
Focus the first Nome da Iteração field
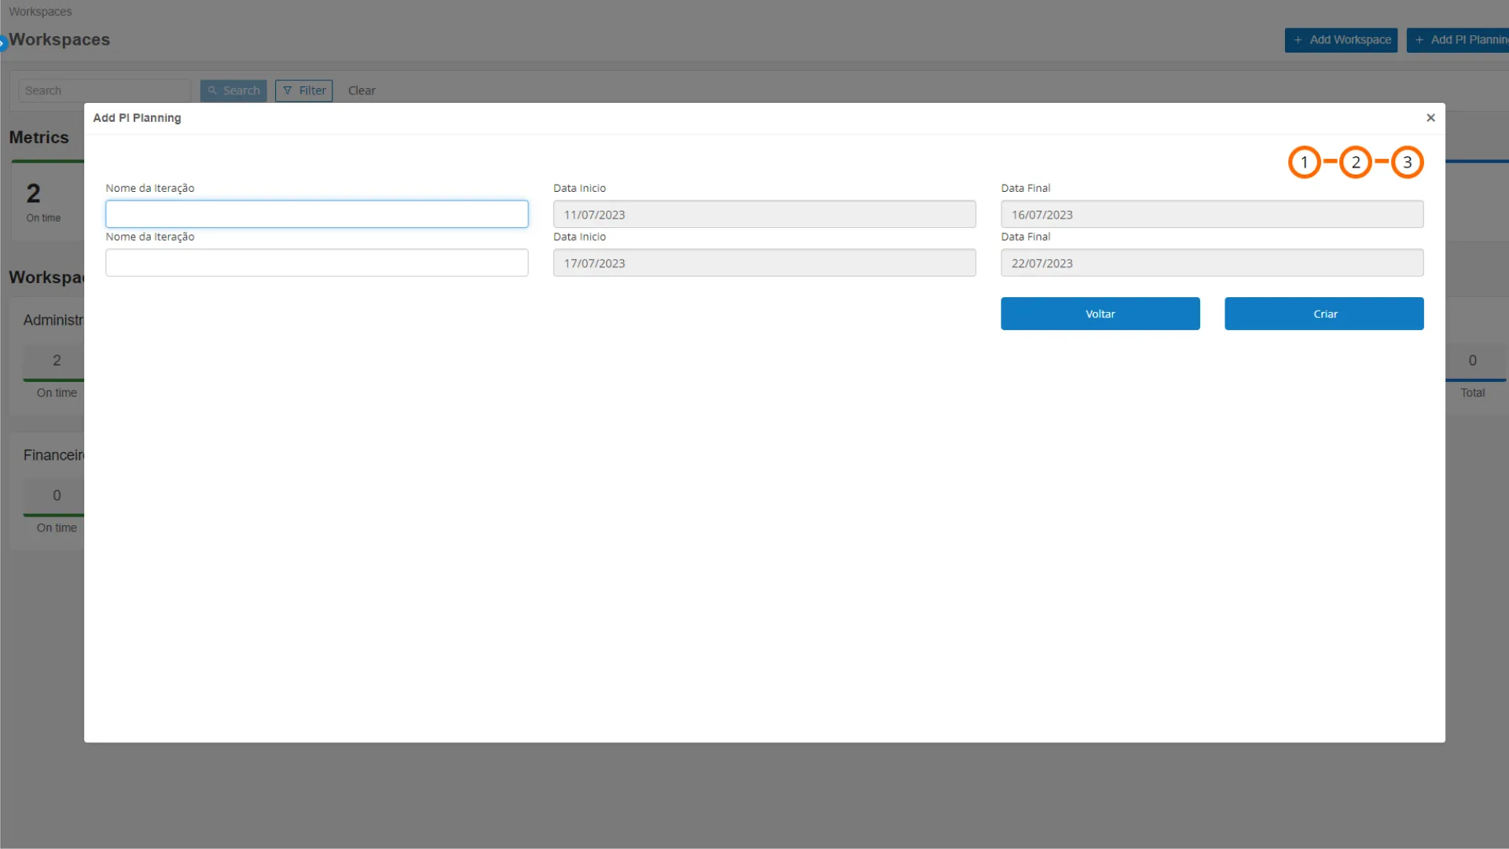tap(317, 214)
